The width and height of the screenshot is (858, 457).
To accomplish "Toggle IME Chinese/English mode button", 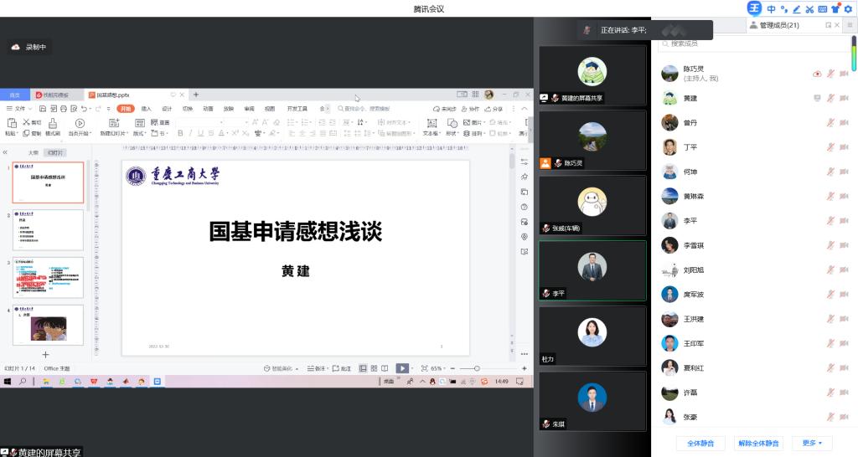I will pos(771,9).
